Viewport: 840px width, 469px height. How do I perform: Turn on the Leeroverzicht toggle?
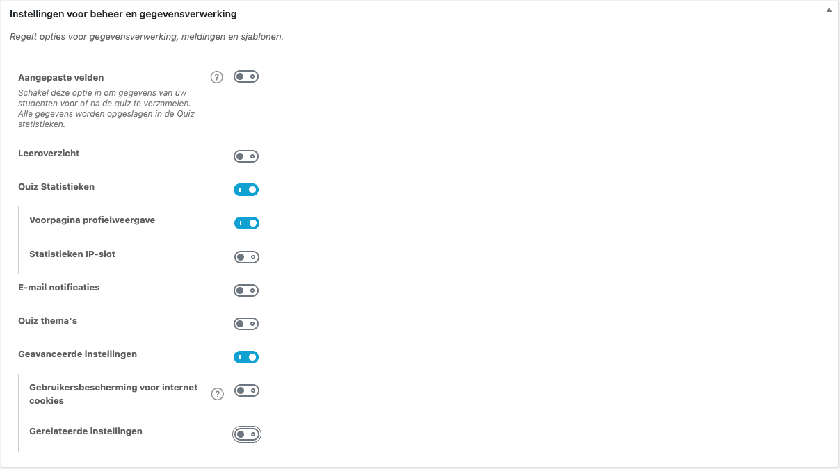(246, 156)
